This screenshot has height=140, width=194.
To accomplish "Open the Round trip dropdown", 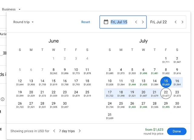I will 24,22.
